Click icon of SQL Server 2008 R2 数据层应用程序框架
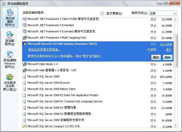The image size is (182, 132). (24, 114)
